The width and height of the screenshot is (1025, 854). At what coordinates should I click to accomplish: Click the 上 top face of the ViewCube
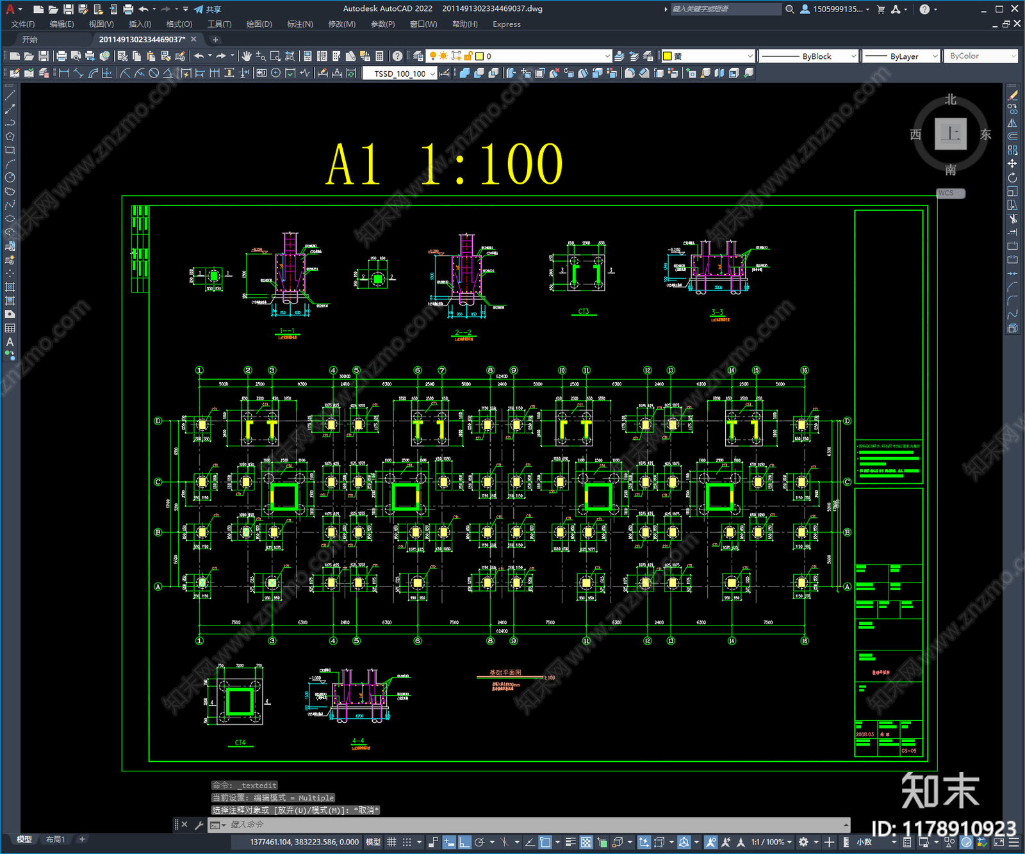[951, 134]
